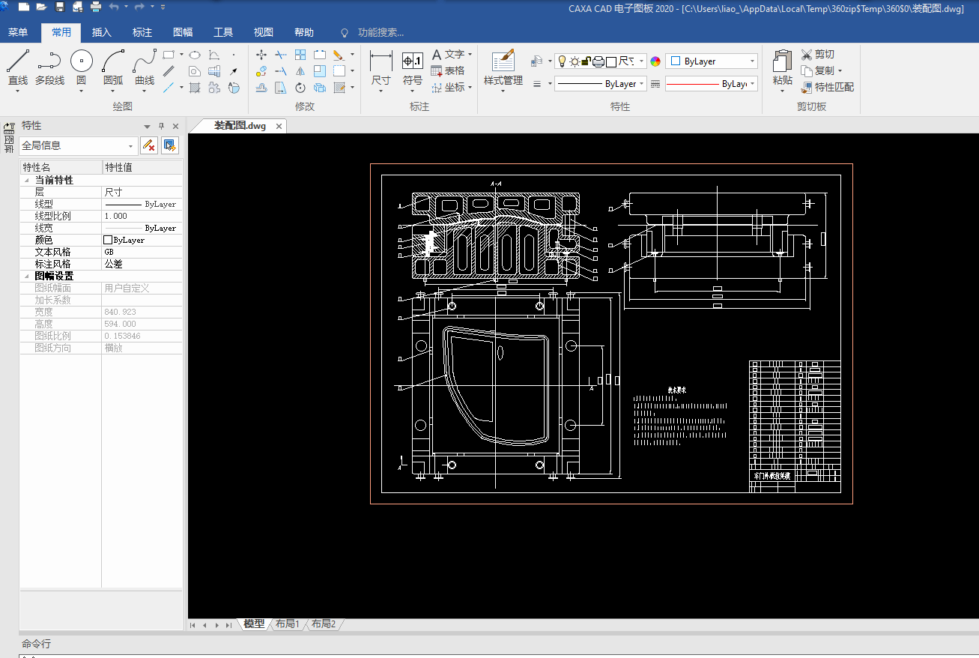Click the Print icon in quick access toolbar

coord(96,7)
